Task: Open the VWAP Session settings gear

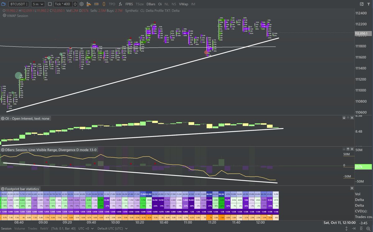Action: (4, 16)
